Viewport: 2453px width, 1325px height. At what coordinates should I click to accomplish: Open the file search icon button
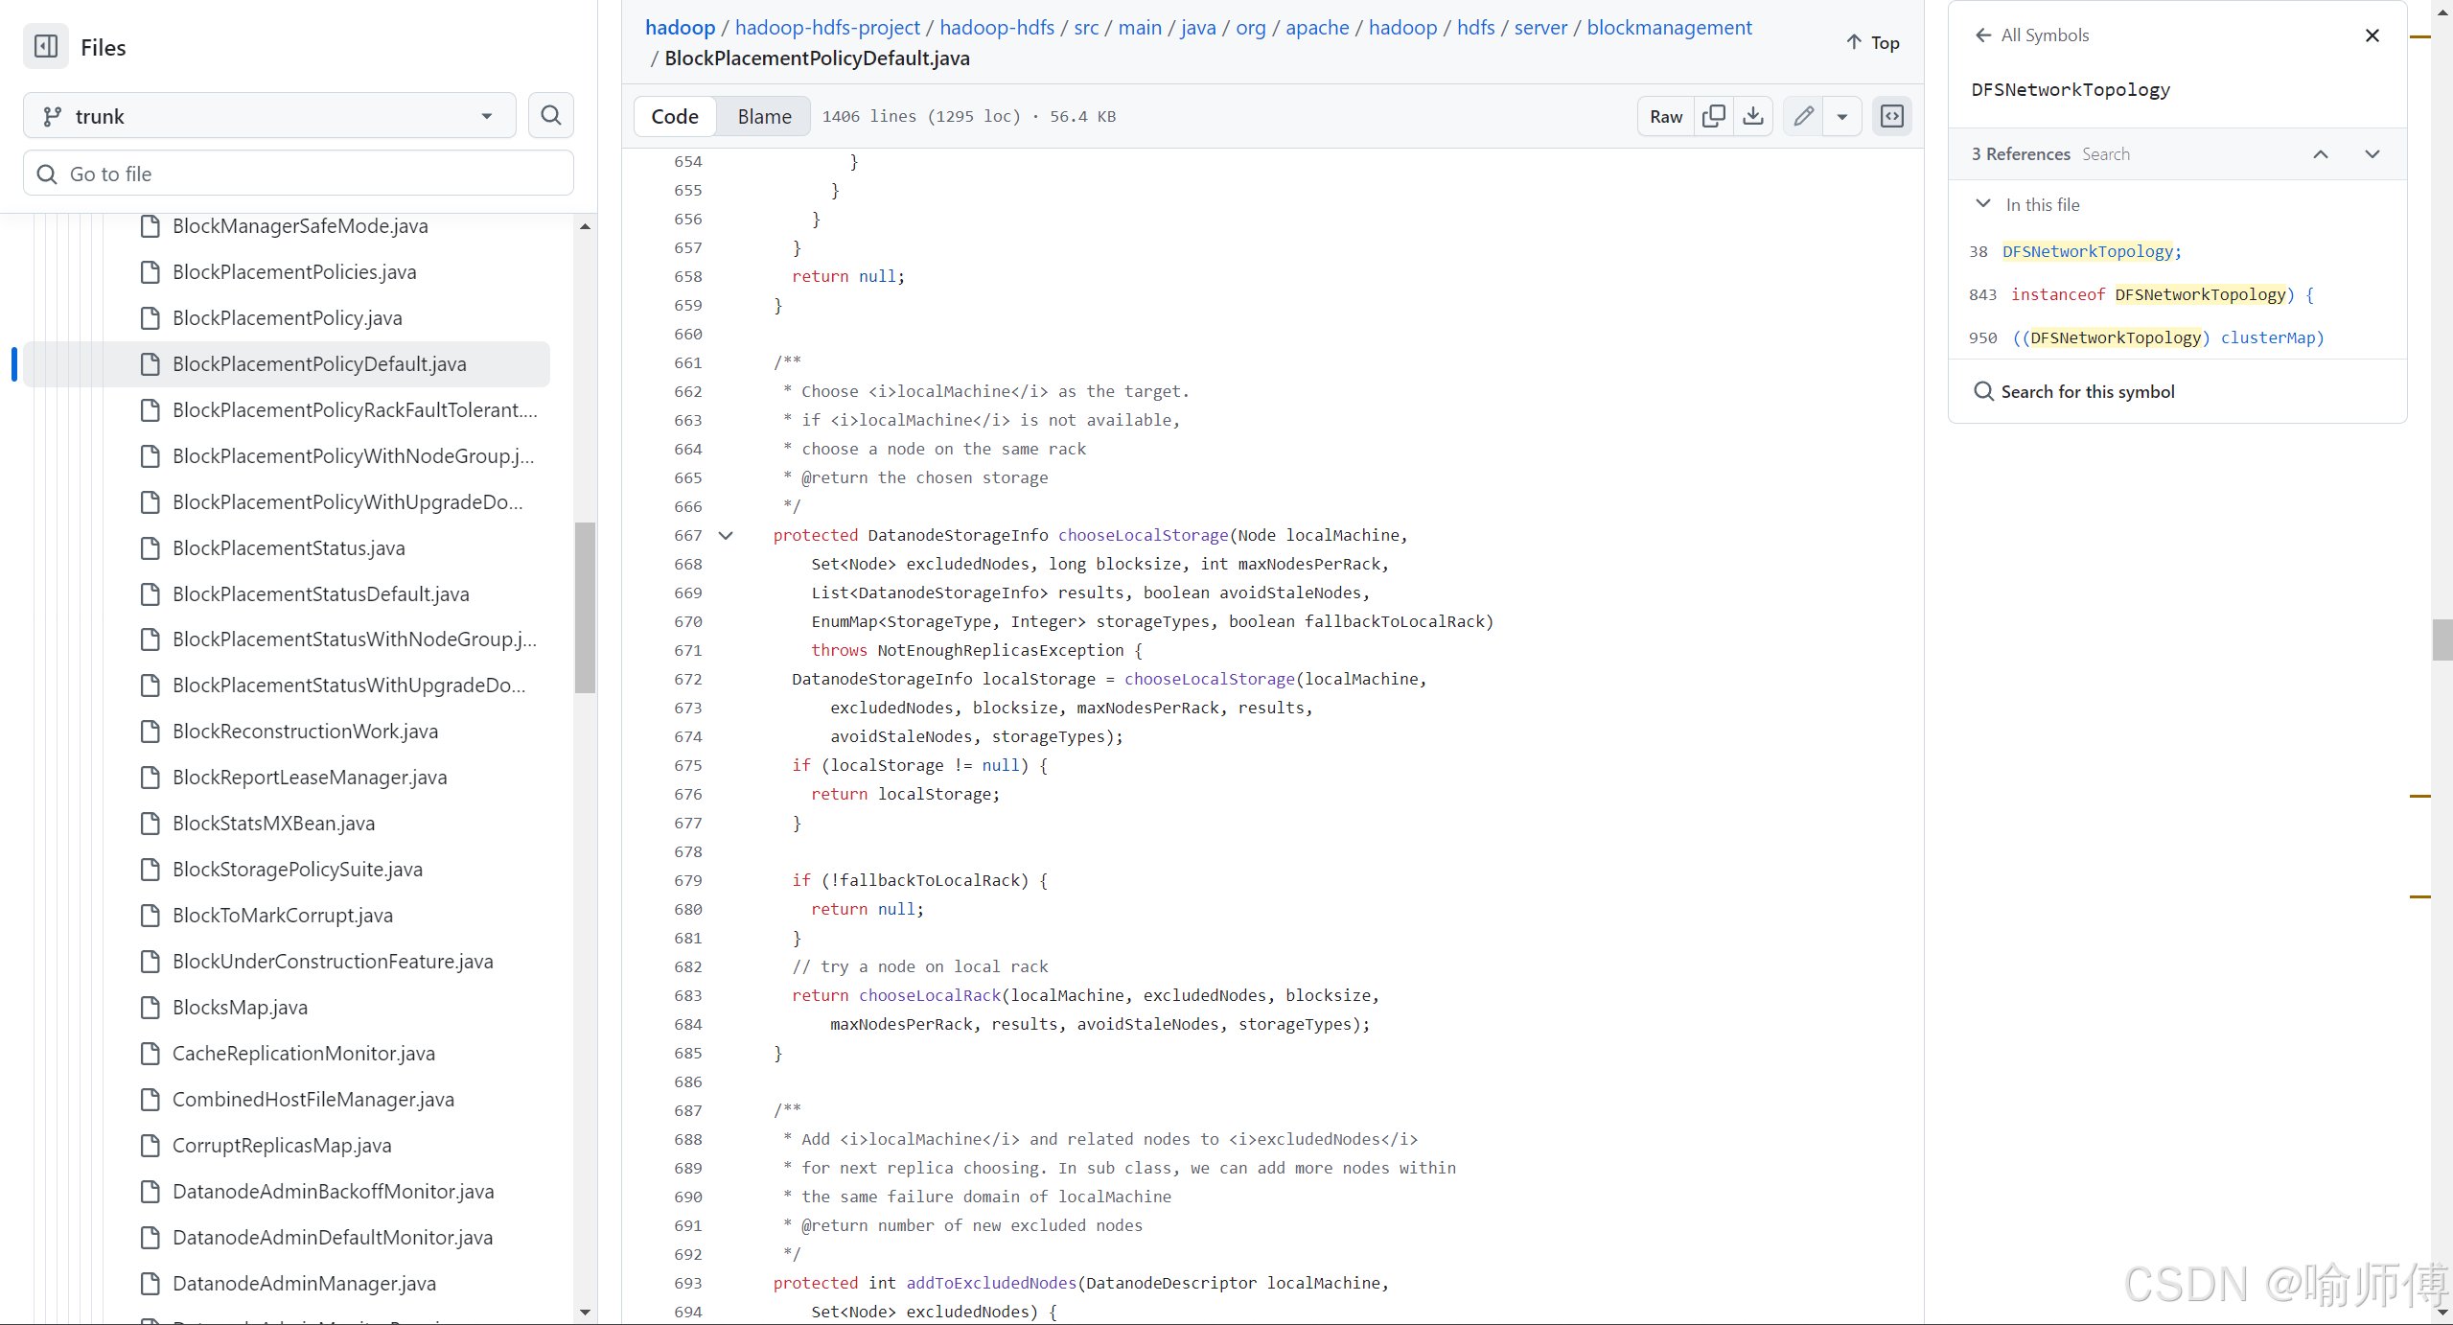point(551,116)
